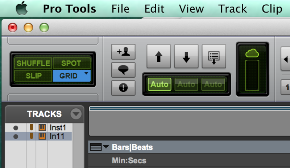Screen dimensions: 290x168
Task: Minimize the window with yellow button
Action: tap(28, 27)
